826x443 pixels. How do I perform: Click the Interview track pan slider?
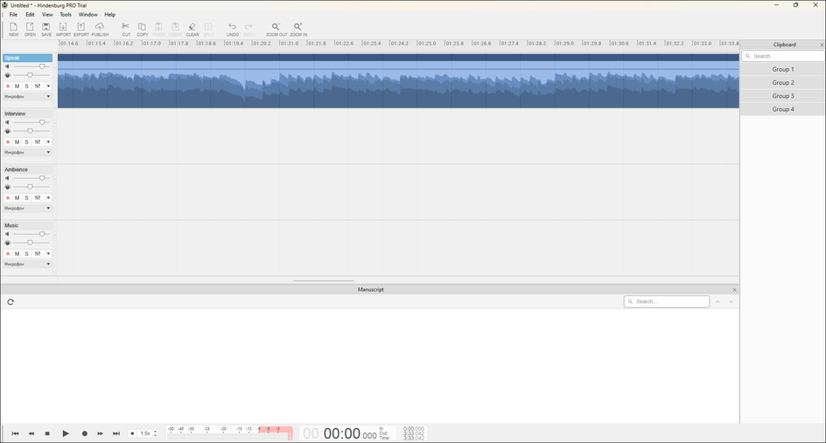(x=31, y=131)
